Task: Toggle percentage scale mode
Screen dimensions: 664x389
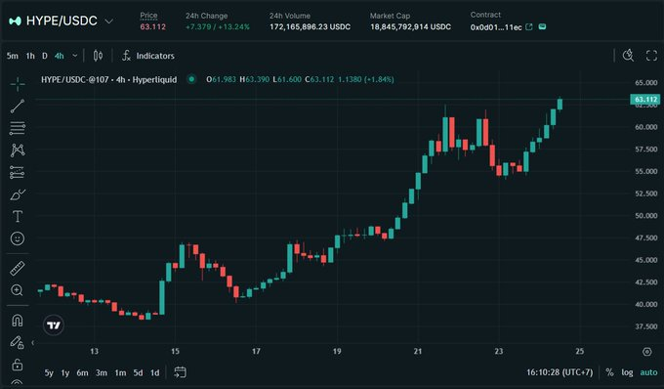Action: click(609, 372)
